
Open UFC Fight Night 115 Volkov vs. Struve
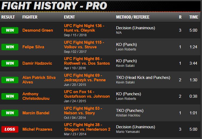[x=84, y=45]
